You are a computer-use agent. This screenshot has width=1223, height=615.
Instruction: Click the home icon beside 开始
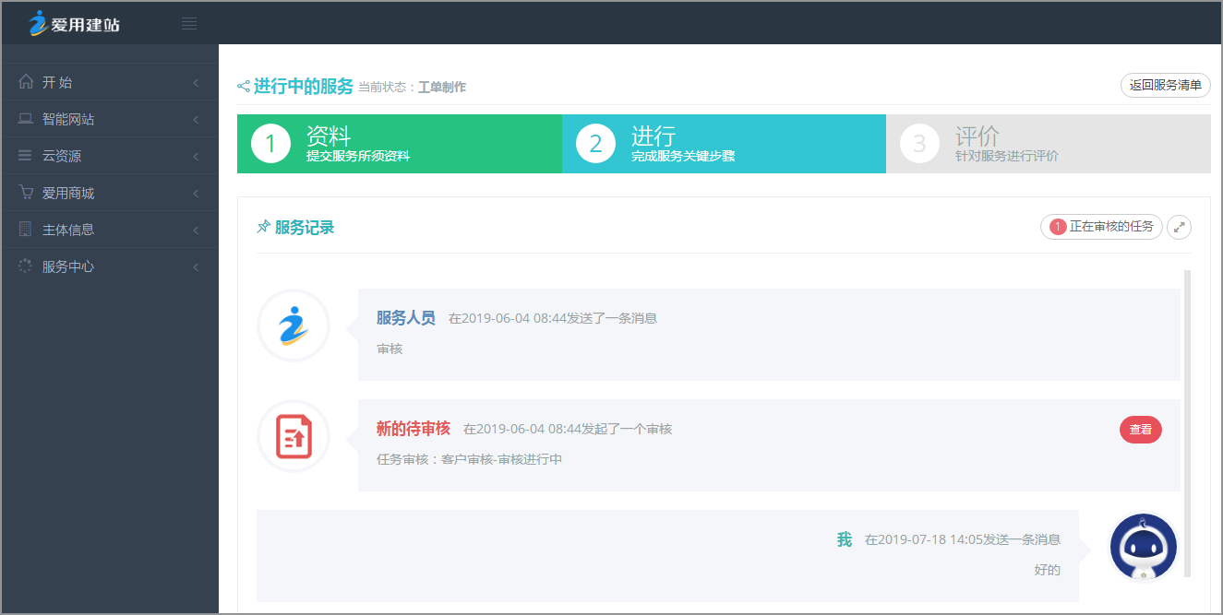coord(26,81)
